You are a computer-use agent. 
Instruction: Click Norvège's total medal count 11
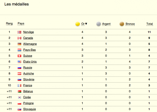[149, 32]
